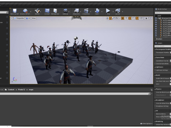Open the Show flags menu
171x128 pixels.
pos(34,18)
